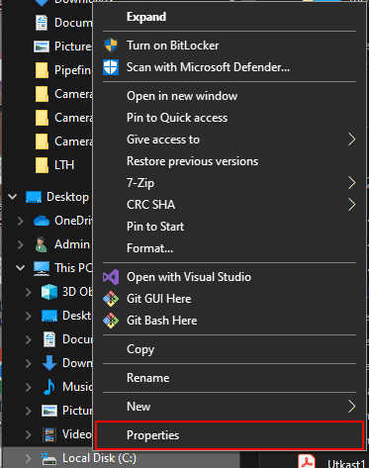The width and height of the screenshot is (369, 468).
Task: Expand the Downloads node under This PC
Action: pyautogui.click(x=29, y=363)
